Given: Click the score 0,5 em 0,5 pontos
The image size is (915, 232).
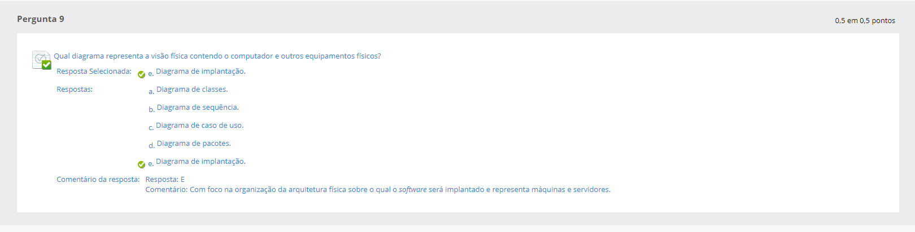Looking at the screenshot, I should pos(865,21).
